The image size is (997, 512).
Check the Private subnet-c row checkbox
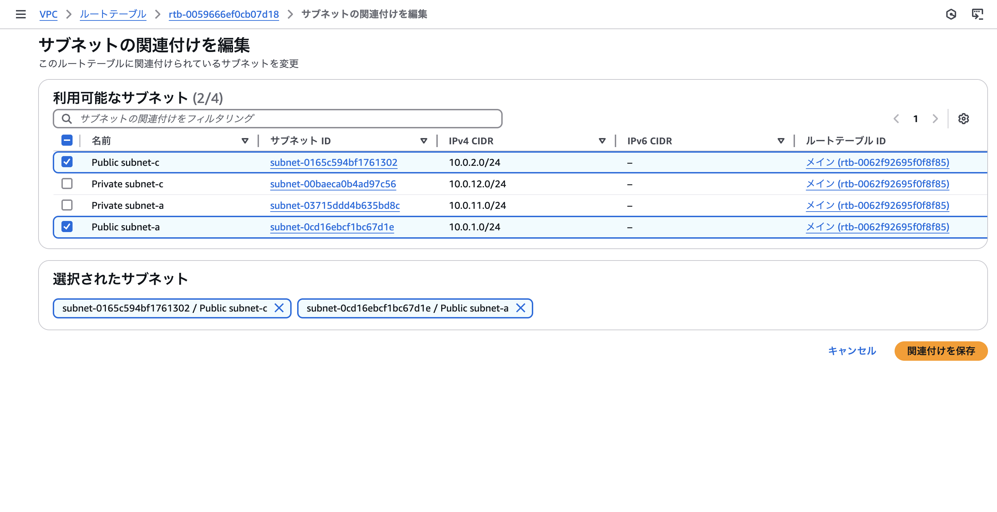tap(67, 184)
